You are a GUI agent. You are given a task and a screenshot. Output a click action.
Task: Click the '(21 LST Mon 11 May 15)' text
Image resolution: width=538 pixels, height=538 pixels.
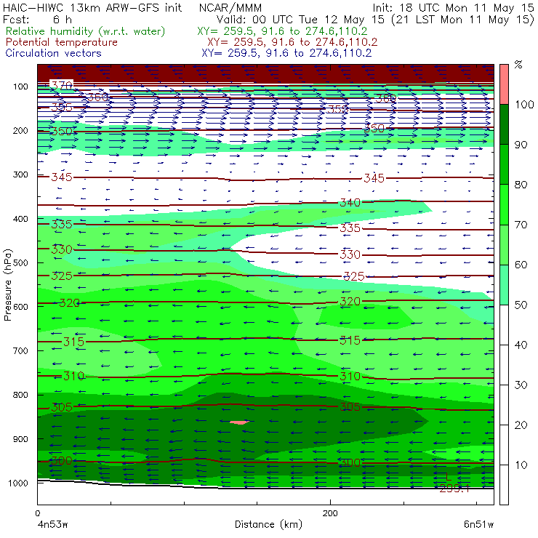pyautogui.click(x=462, y=20)
